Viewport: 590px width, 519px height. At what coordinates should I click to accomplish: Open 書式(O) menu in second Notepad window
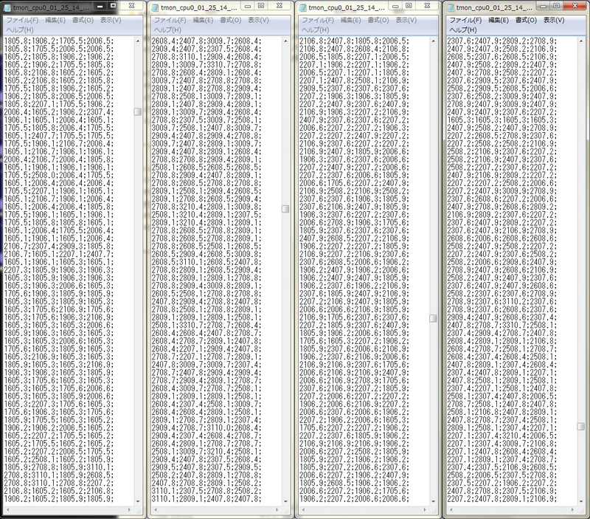pyautogui.click(x=231, y=20)
